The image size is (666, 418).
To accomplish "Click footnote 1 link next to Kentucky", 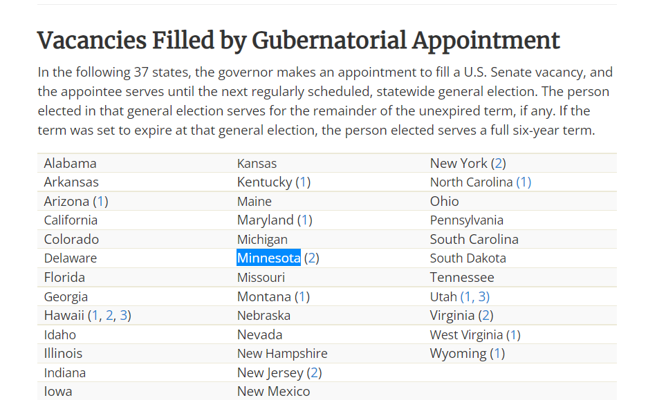I will tap(303, 182).
